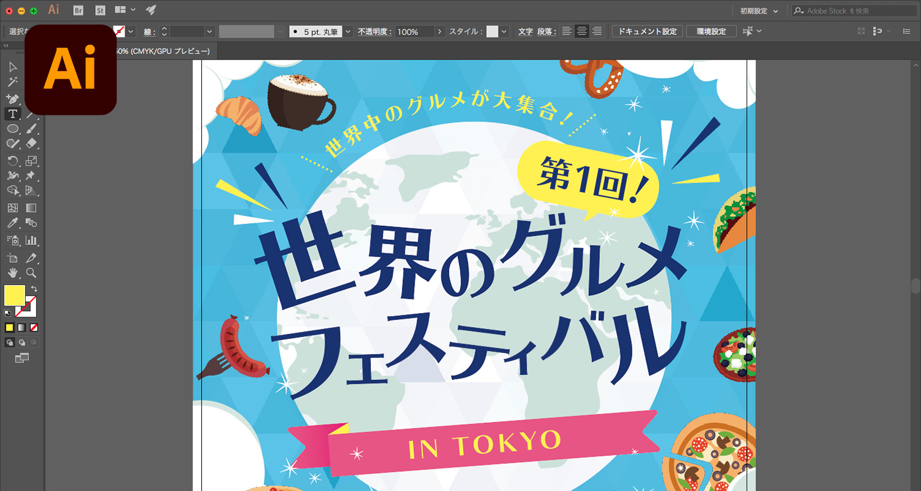Screen dimensions: 921x491
Task: Align paragraph text center
Action: (x=581, y=31)
